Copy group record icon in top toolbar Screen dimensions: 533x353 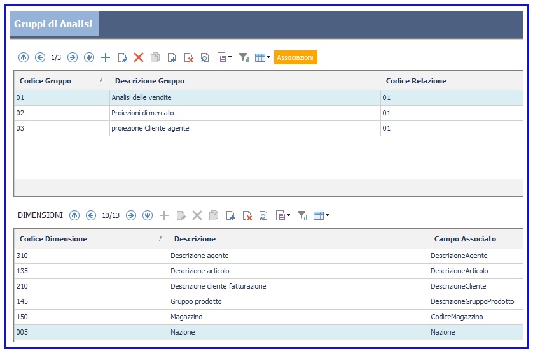[x=155, y=57]
